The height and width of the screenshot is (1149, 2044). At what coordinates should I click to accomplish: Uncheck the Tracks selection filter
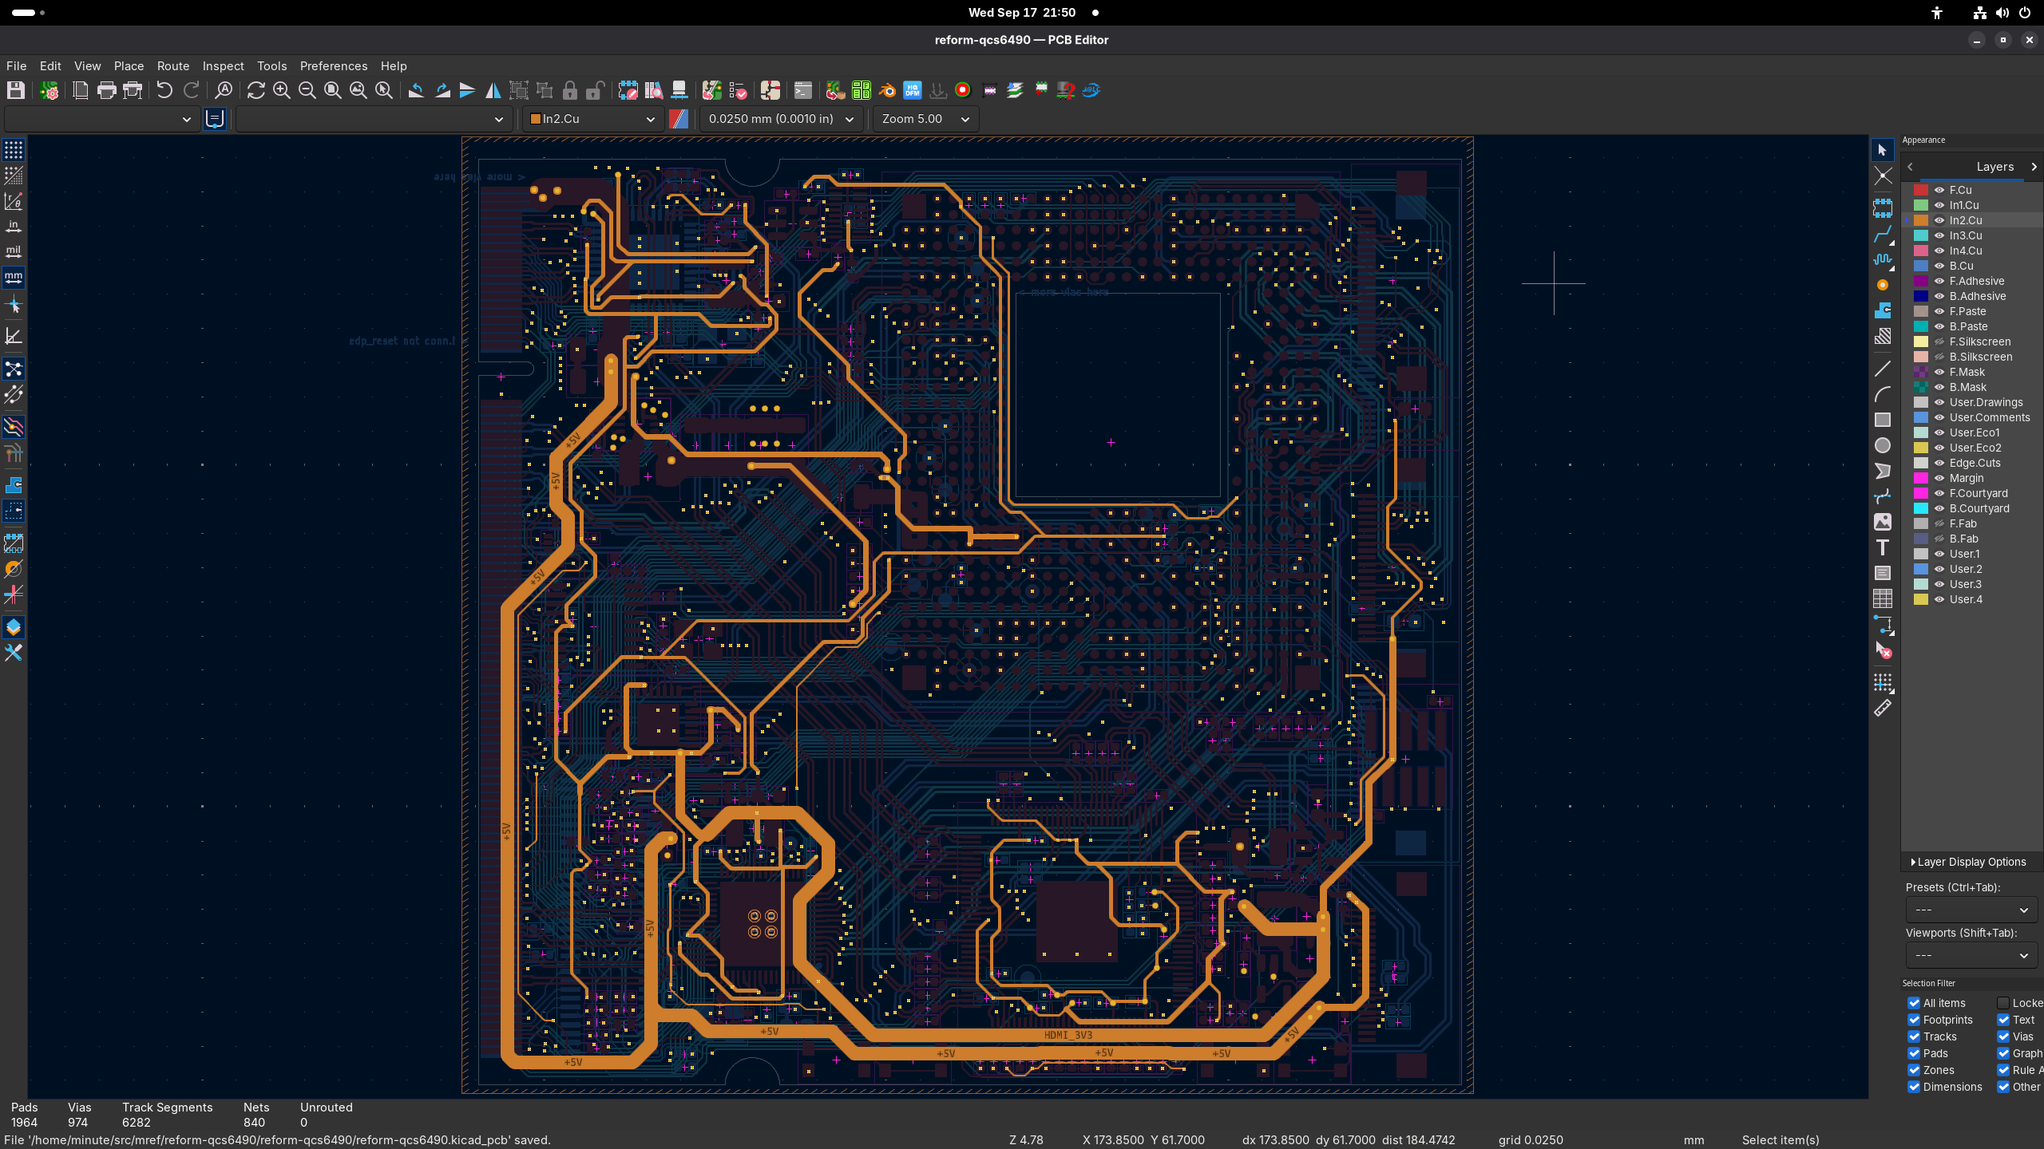[x=1914, y=1036]
